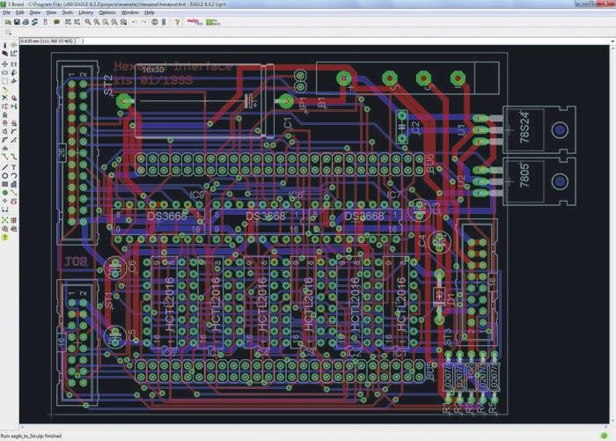Expand the command line history dropdown arrow
The height and width of the screenshot is (441, 616).
click(612, 40)
